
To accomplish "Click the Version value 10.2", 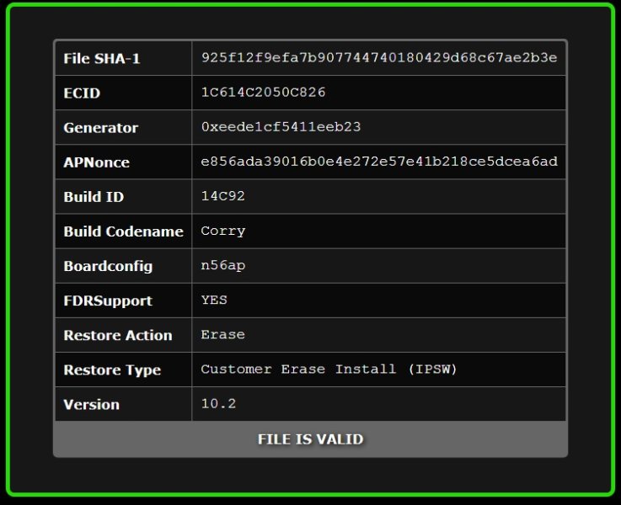I will pyautogui.click(x=218, y=404).
